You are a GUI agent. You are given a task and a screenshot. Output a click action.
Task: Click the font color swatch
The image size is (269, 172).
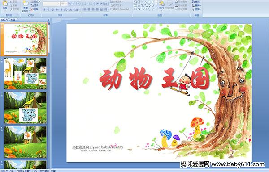click(77, 10)
